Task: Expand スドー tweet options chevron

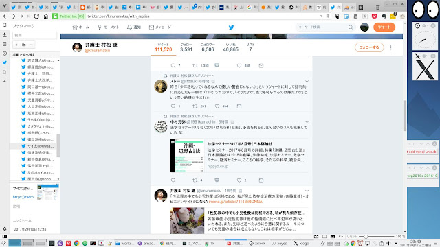Action: (x=307, y=81)
